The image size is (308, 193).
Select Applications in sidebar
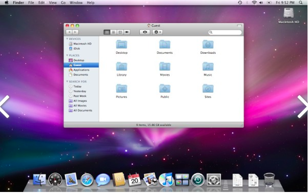tap(81, 70)
